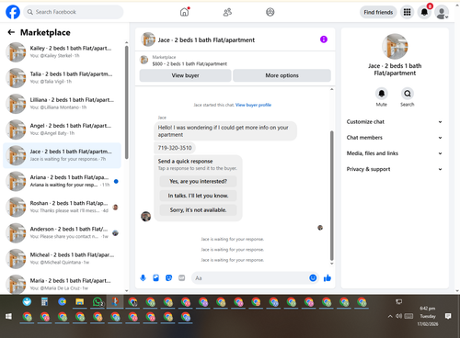460x338 pixels.
Task: Open the volume control in the system tray
Action: click(x=398, y=316)
